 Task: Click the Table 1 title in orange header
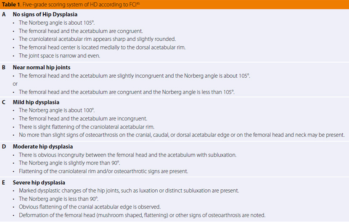[71, 5]
